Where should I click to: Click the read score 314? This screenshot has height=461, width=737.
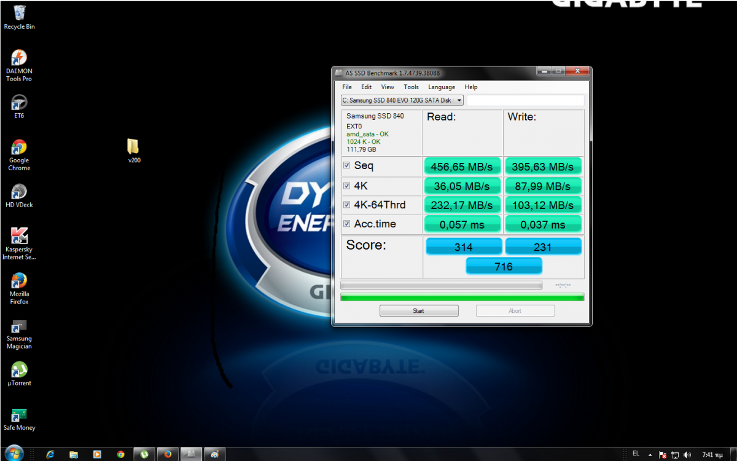click(464, 246)
